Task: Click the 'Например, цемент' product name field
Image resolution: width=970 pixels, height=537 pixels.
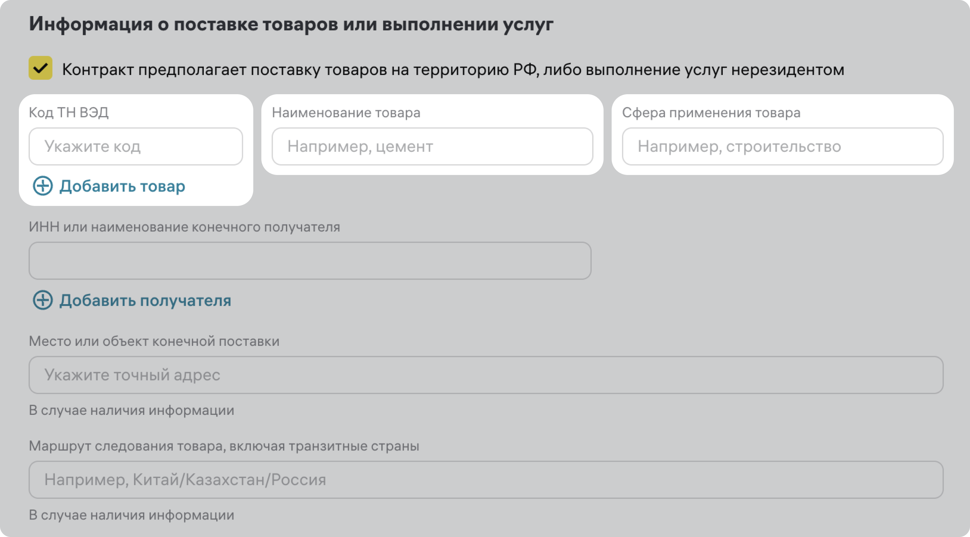Action: (x=432, y=146)
